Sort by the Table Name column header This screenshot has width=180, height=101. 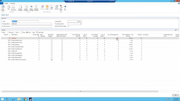[14, 35]
